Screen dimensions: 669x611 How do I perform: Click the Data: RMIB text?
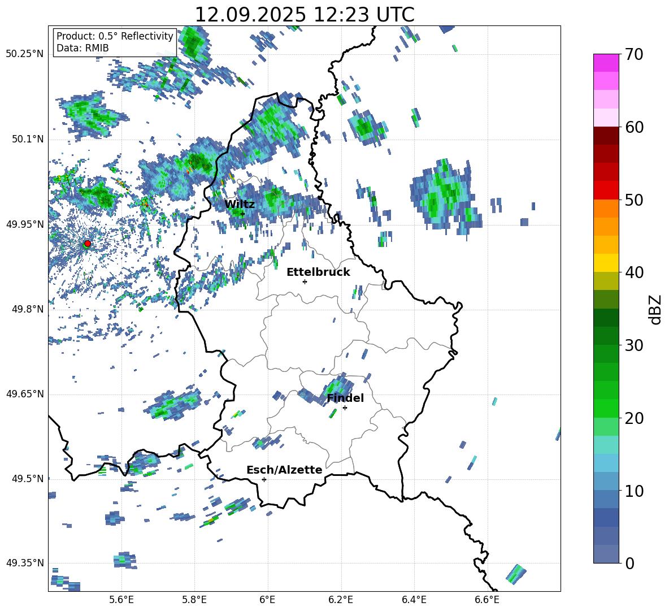point(82,48)
